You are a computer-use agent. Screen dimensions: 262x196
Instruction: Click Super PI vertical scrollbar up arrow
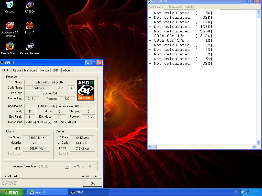(258, 11)
